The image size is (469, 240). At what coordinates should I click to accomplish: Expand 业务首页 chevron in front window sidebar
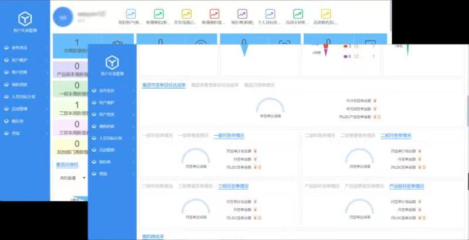(x=134, y=91)
